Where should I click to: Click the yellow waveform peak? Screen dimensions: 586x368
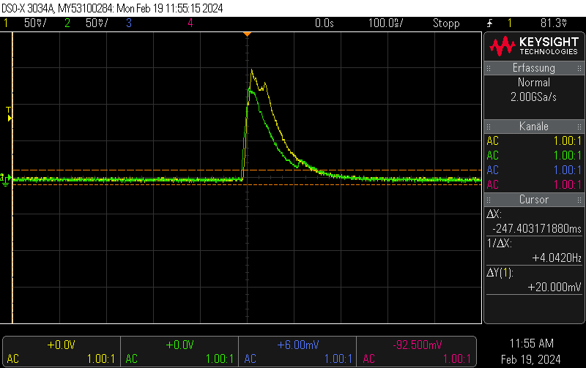click(252, 70)
